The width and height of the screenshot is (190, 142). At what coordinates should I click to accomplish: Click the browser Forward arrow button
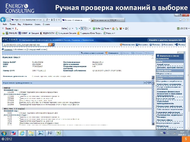[8, 20]
